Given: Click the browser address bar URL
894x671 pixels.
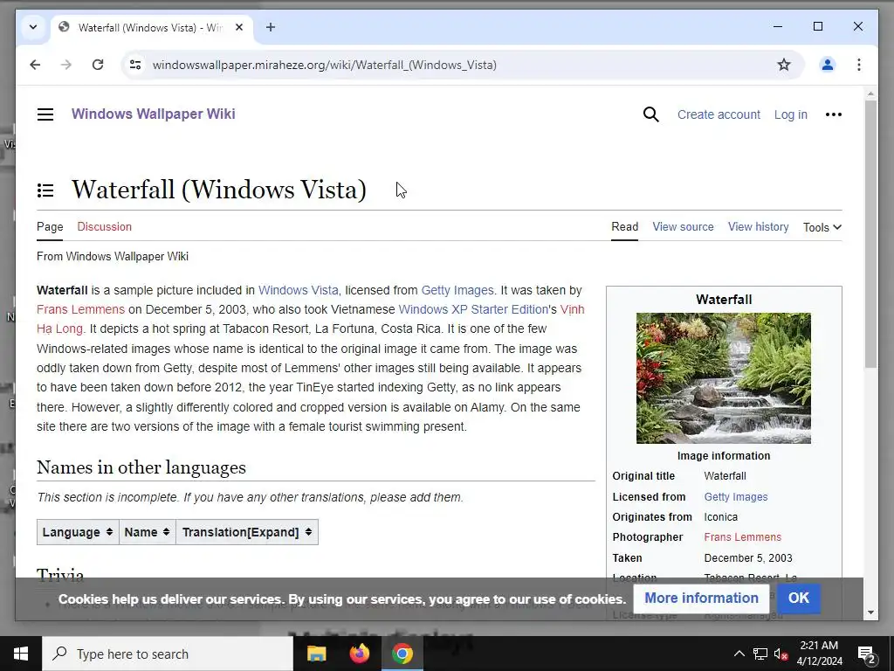Looking at the screenshot, I should click(x=325, y=65).
